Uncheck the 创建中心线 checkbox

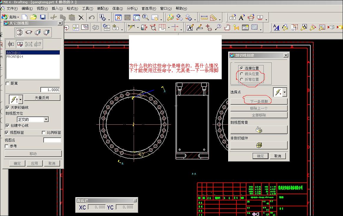(7, 126)
